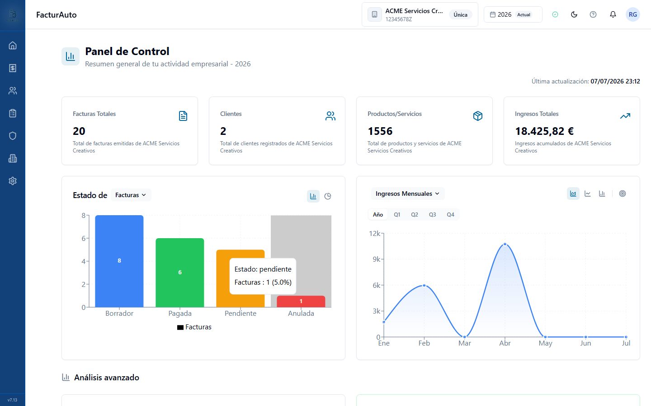
Task: Open the Facturas Totales card
Action: [130, 131]
